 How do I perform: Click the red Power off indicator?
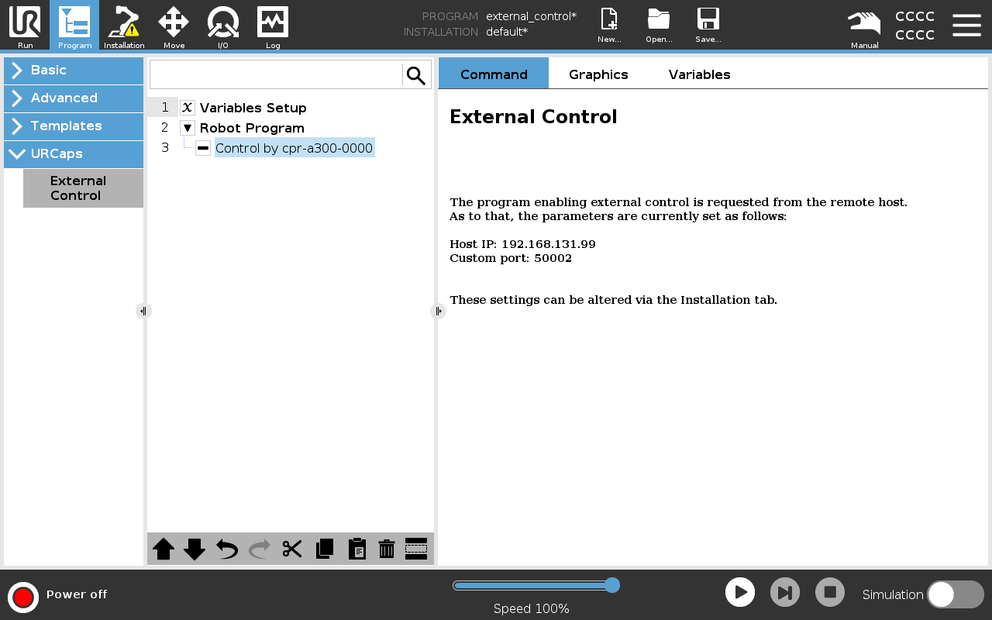[x=23, y=597]
